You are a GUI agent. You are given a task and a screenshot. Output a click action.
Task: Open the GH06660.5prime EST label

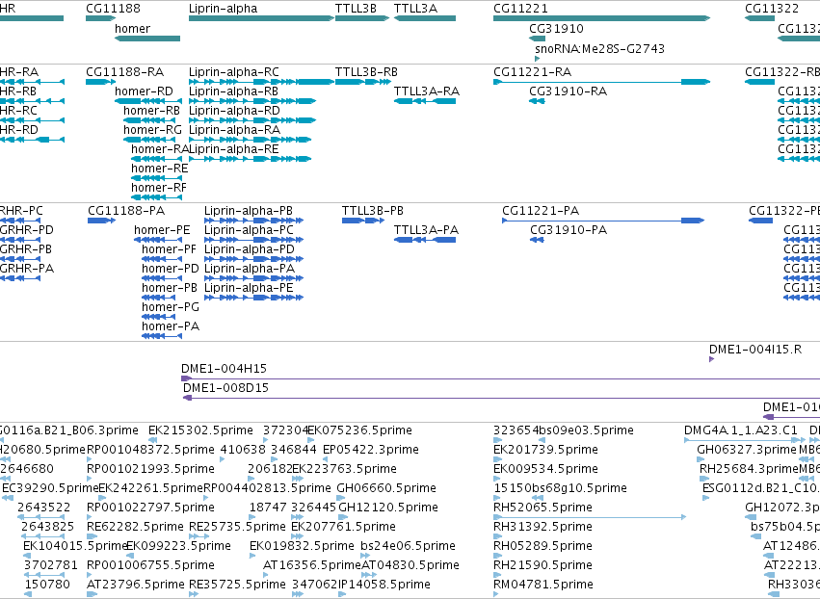pos(386,488)
